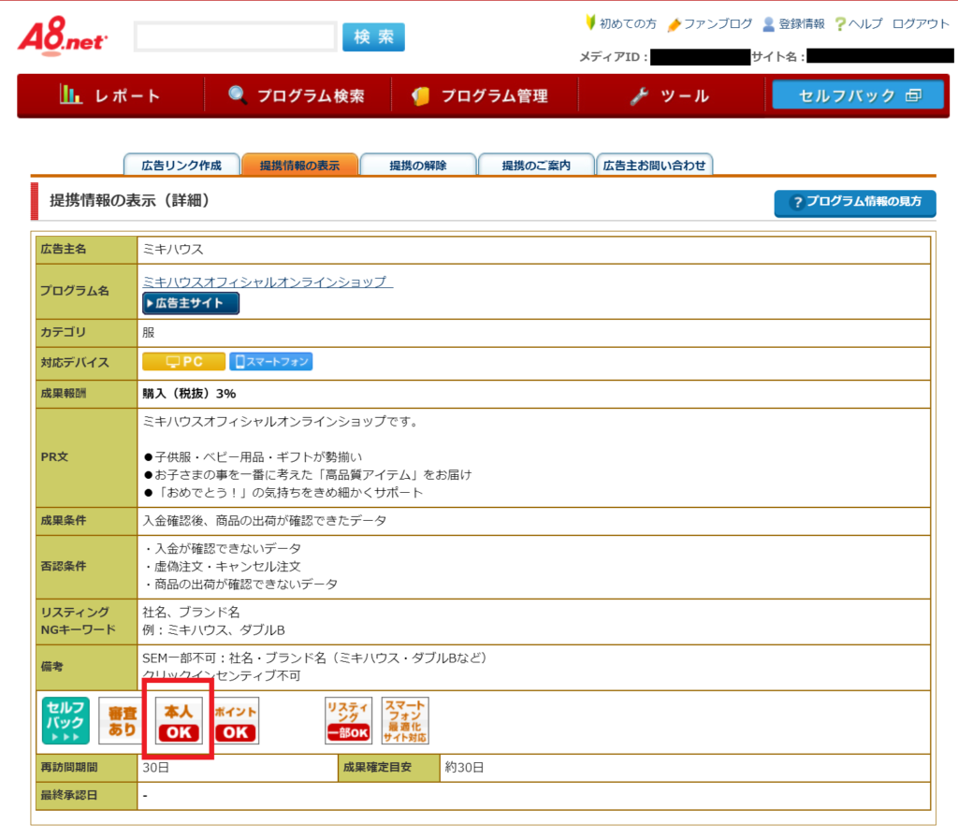Click the スマートフォン device badge
Screen dimensions: 958x838
pos(271,362)
